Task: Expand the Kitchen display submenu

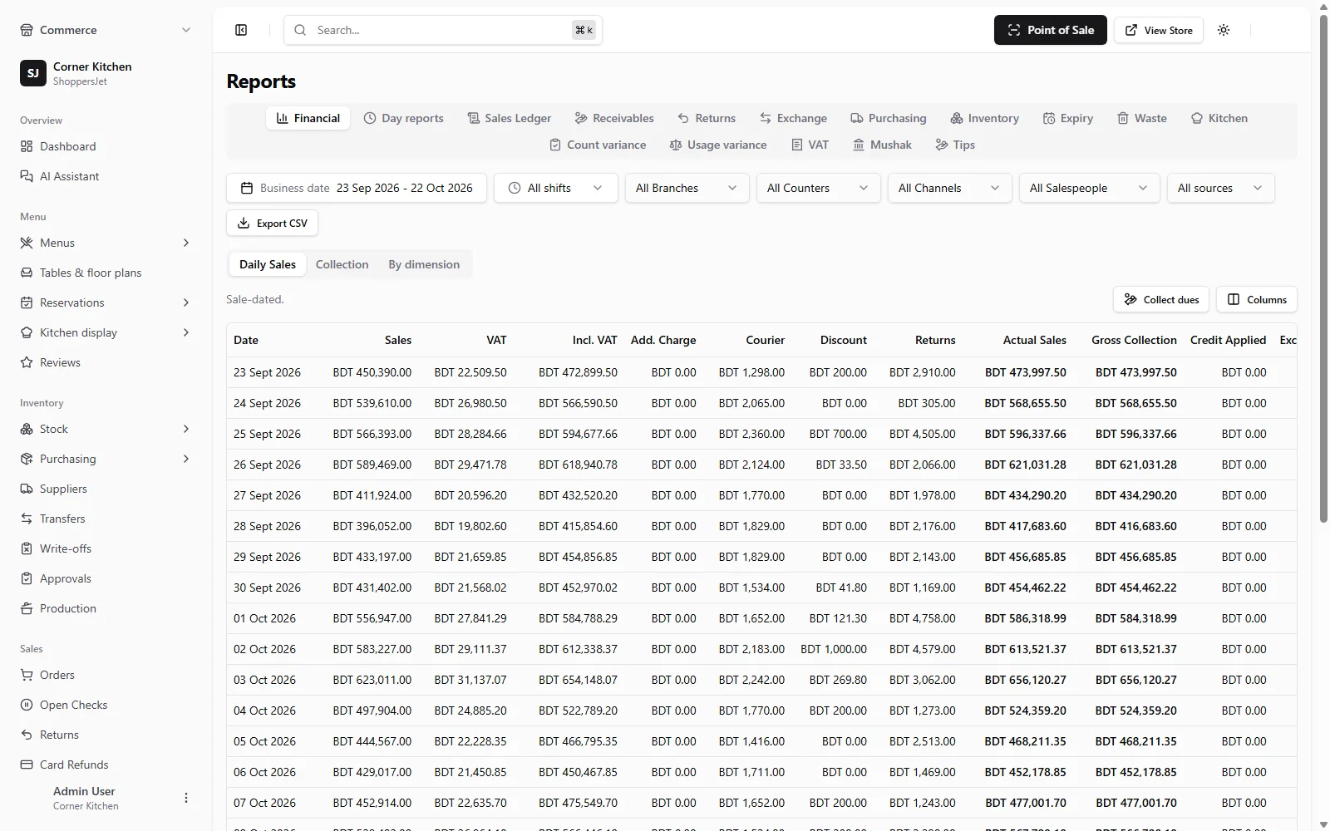Action: pos(186,332)
